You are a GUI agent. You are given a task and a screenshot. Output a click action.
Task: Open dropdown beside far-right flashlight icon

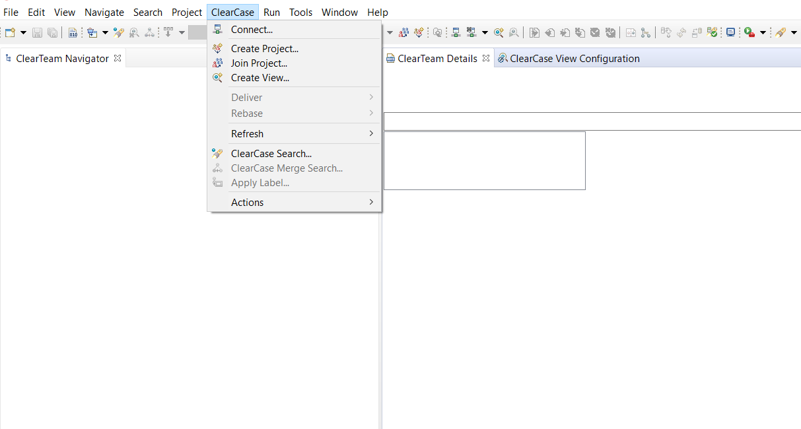pos(794,32)
